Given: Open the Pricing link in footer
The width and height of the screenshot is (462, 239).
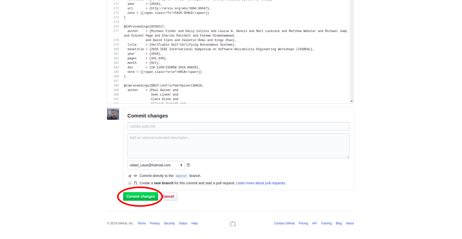Looking at the screenshot, I should coord(303,223).
